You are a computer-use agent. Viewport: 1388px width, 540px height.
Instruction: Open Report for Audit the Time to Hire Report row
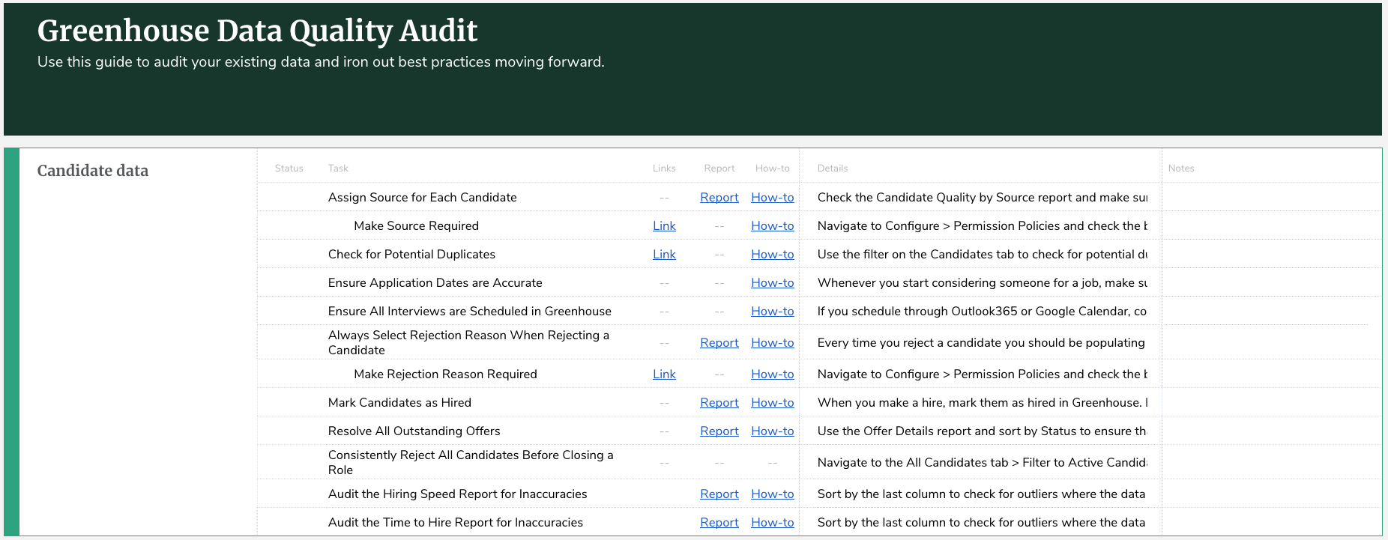point(719,522)
